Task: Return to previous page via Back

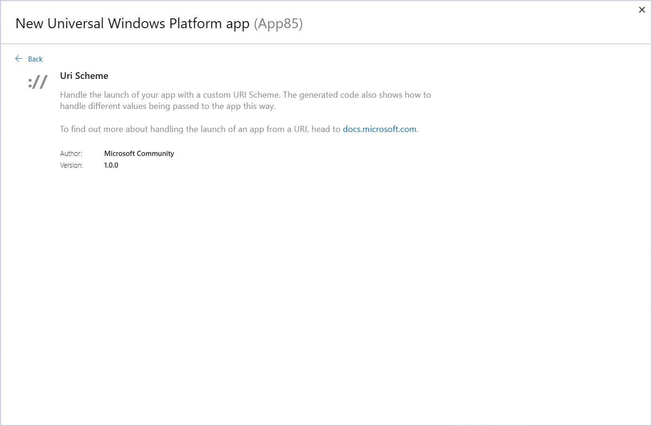Action: coord(29,59)
